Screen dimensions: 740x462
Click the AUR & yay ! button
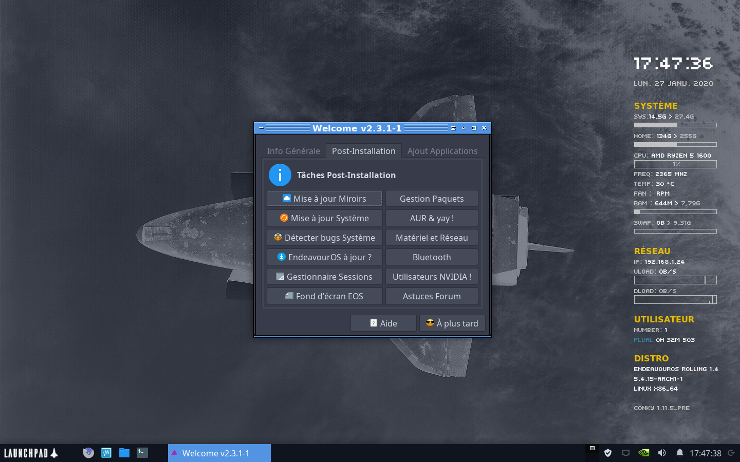click(x=432, y=218)
